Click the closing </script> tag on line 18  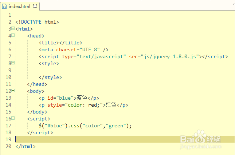tap(40, 133)
